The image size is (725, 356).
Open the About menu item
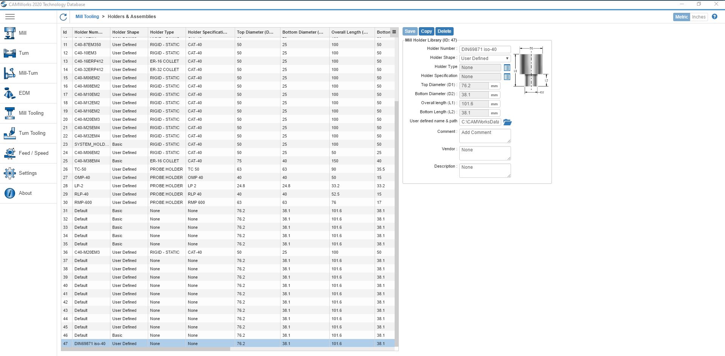pyautogui.click(x=28, y=193)
